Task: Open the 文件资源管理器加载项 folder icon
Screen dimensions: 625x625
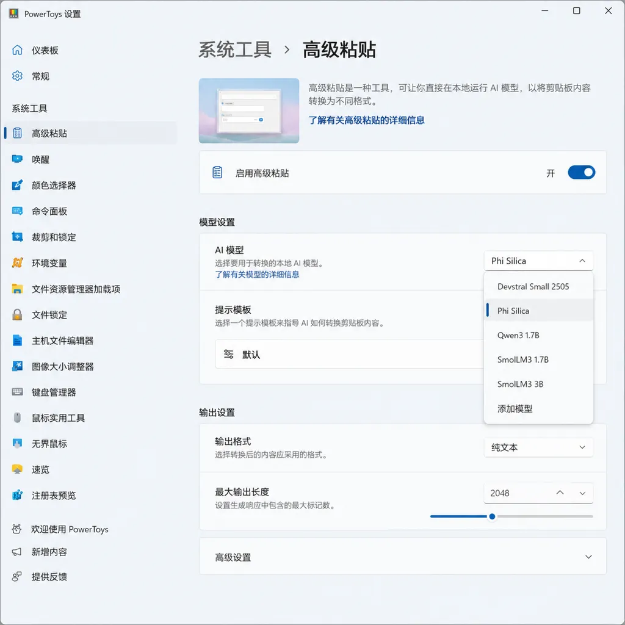Action: point(17,289)
